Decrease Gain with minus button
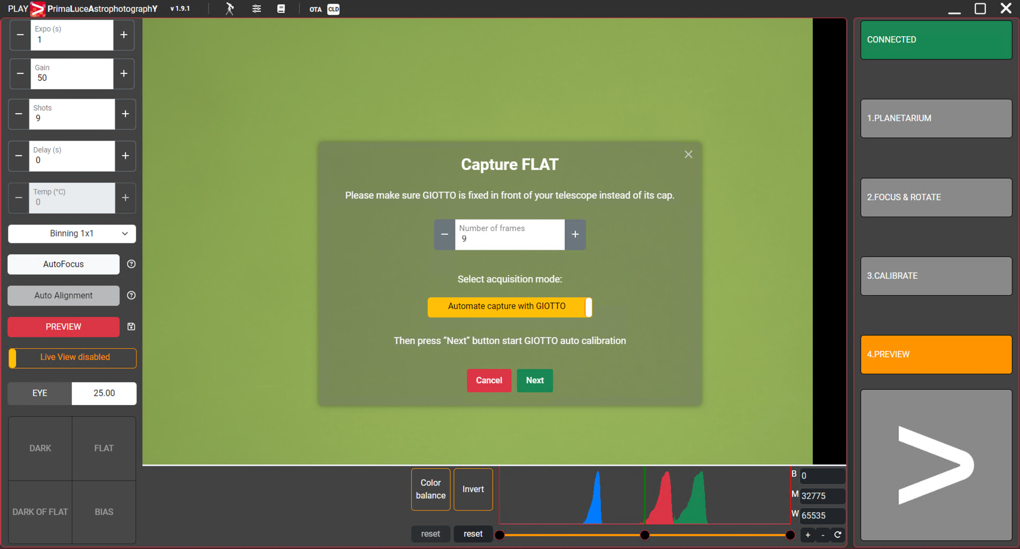Viewport: 1020px width, 549px height. click(x=20, y=74)
